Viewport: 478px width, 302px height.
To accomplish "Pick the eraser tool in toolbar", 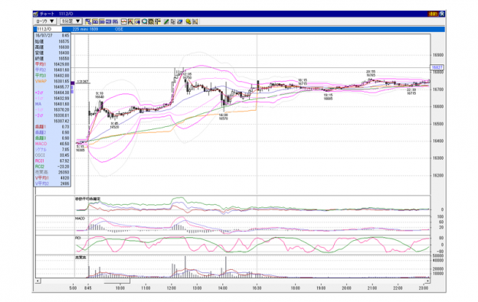I will coord(180,21).
